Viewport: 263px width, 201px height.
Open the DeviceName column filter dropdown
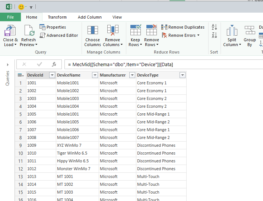point(95,75)
